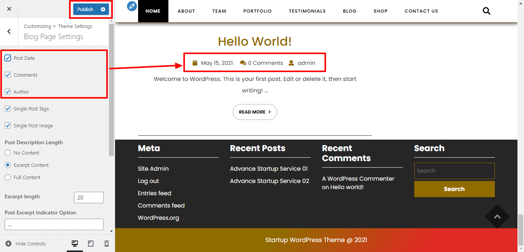Open publish settings gear icon

[103, 9]
